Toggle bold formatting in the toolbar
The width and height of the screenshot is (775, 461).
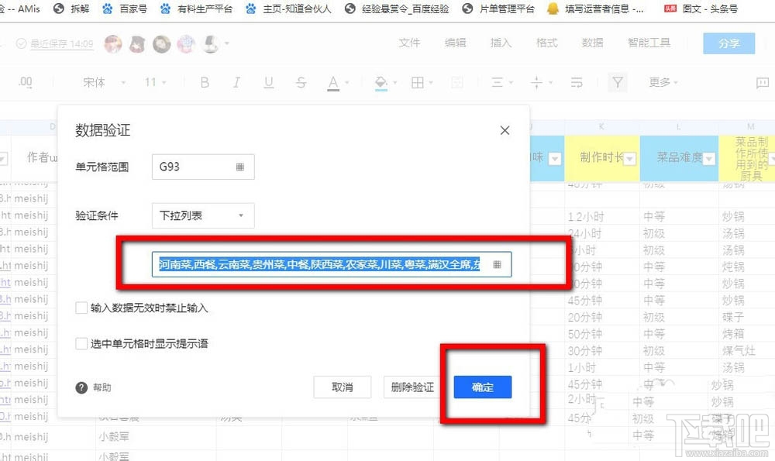[205, 82]
